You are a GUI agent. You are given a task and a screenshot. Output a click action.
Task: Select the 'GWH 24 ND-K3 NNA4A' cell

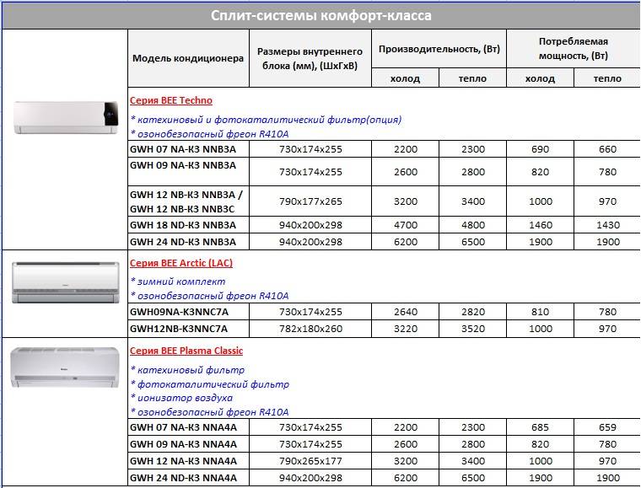[188, 478]
